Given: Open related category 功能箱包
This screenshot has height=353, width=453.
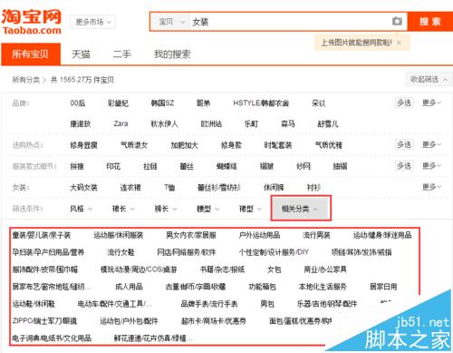Looking at the screenshot, I should [x=262, y=287].
